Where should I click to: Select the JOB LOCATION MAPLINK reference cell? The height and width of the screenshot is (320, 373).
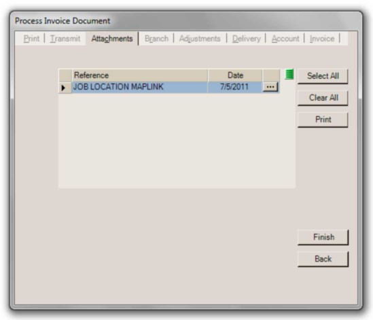click(139, 87)
